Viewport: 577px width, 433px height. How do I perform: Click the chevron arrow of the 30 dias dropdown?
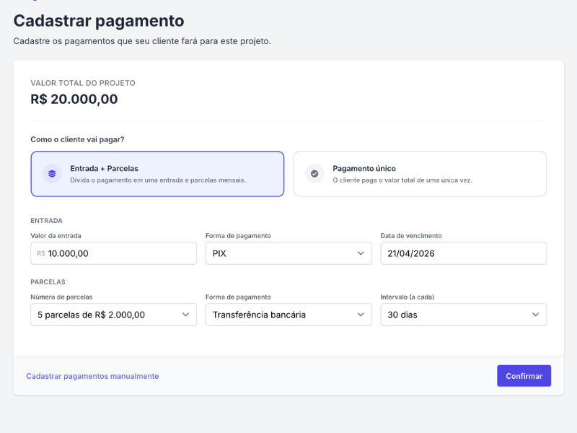pos(535,315)
